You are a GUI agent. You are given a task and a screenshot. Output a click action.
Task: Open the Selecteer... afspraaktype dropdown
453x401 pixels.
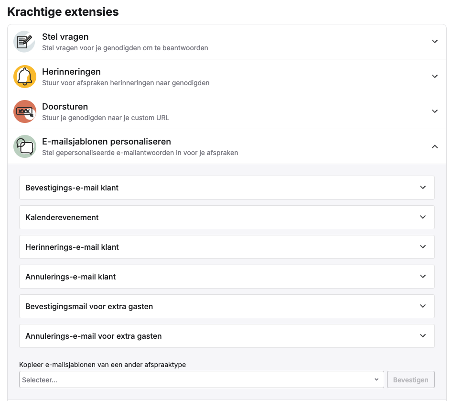pos(201,379)
